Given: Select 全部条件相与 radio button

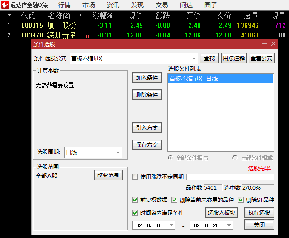Looking at the screenshot, I should pos(171,158).
